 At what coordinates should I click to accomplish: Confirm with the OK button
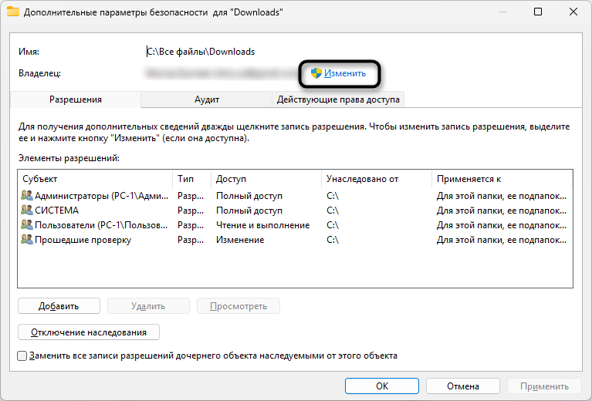[x=381, y=386]
